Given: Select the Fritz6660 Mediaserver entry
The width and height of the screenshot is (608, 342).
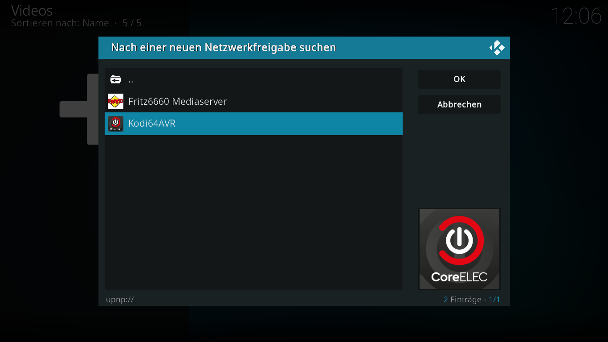Looking at the screenshot, I should (x=253, y=102).
